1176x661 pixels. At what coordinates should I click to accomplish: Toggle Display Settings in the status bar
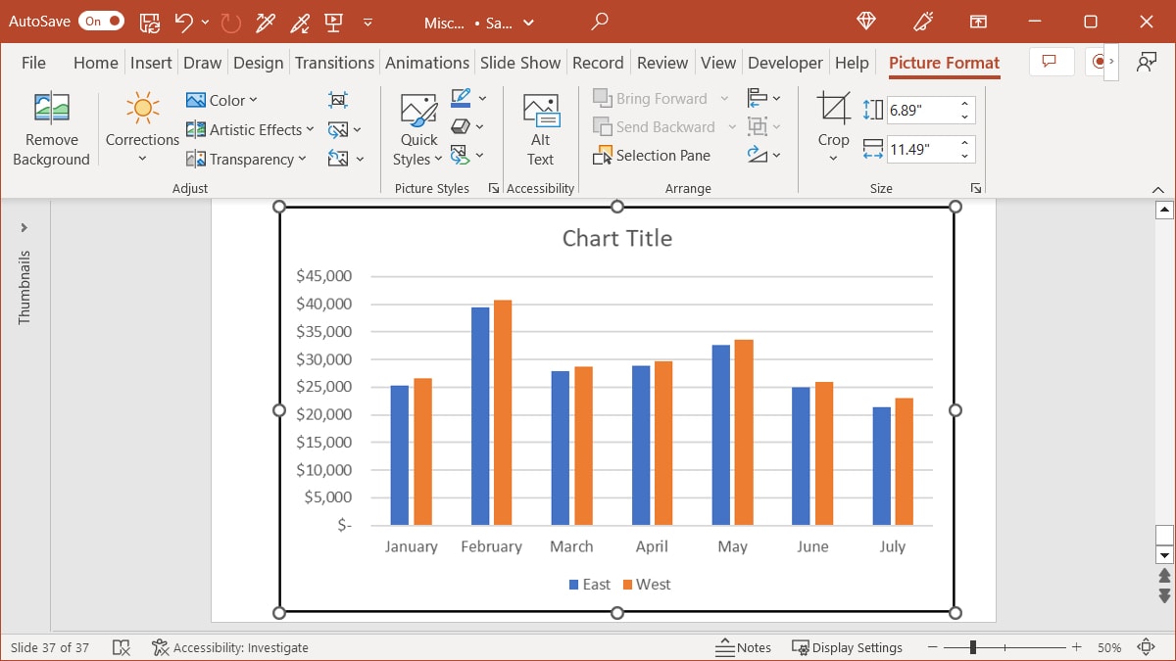(x=848, y=647)
